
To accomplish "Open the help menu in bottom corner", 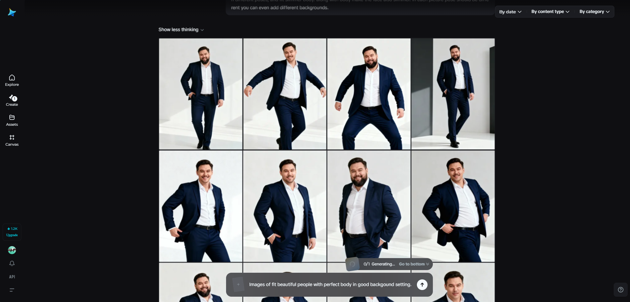I will click(620, 289).
